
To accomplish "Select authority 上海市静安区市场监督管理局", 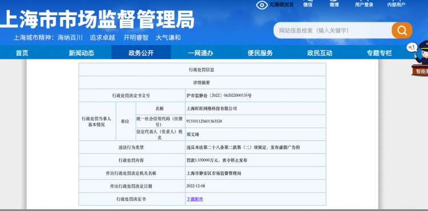I will 214,173.
